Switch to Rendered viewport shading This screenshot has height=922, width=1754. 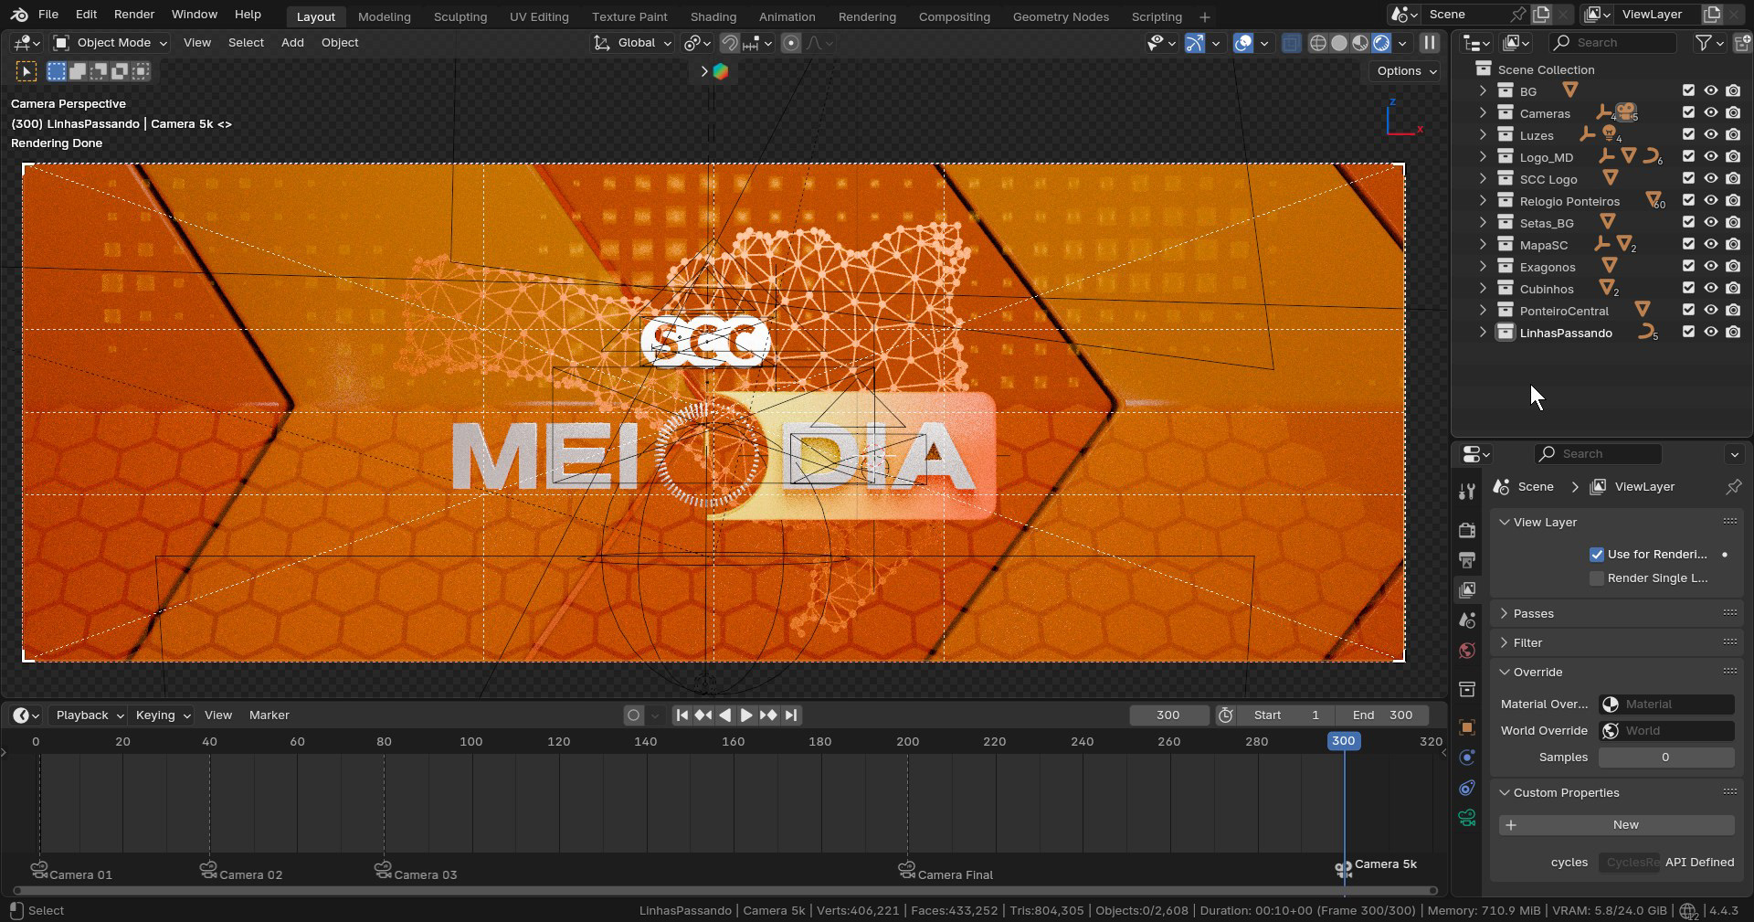click(x=1381, y=43)
